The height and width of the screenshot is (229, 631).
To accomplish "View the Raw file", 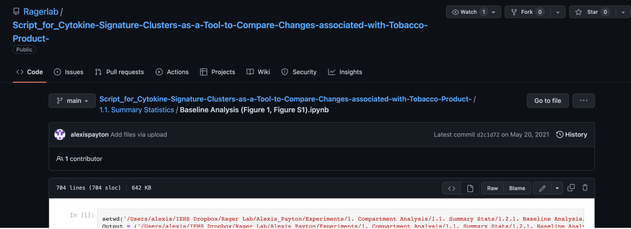I will pos(492,188).
